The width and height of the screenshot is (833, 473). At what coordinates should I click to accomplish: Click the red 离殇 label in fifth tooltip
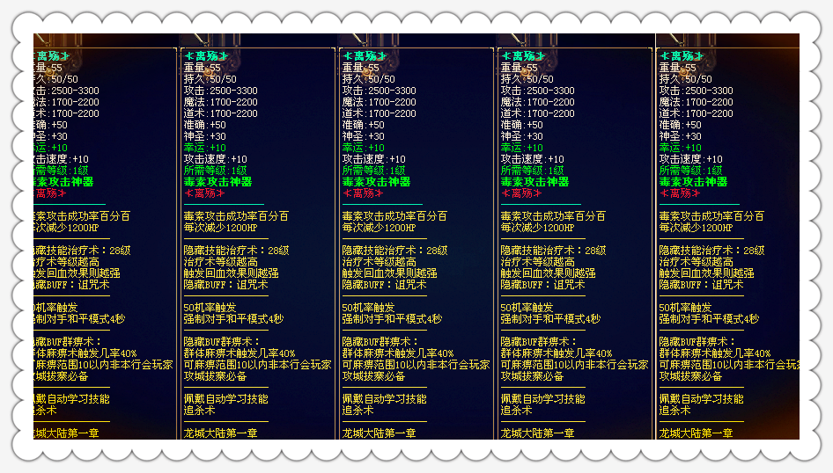(681, 193)
